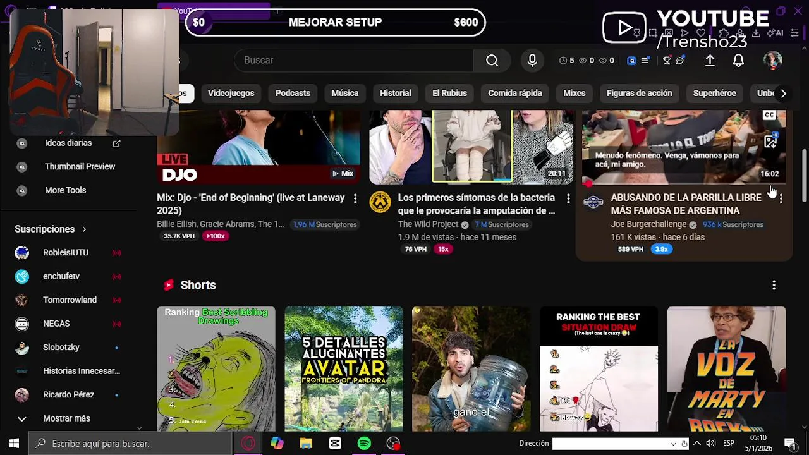Click The Wild Project channel avatar
This screenshot has height=455, width=809.
coord(380,202)
